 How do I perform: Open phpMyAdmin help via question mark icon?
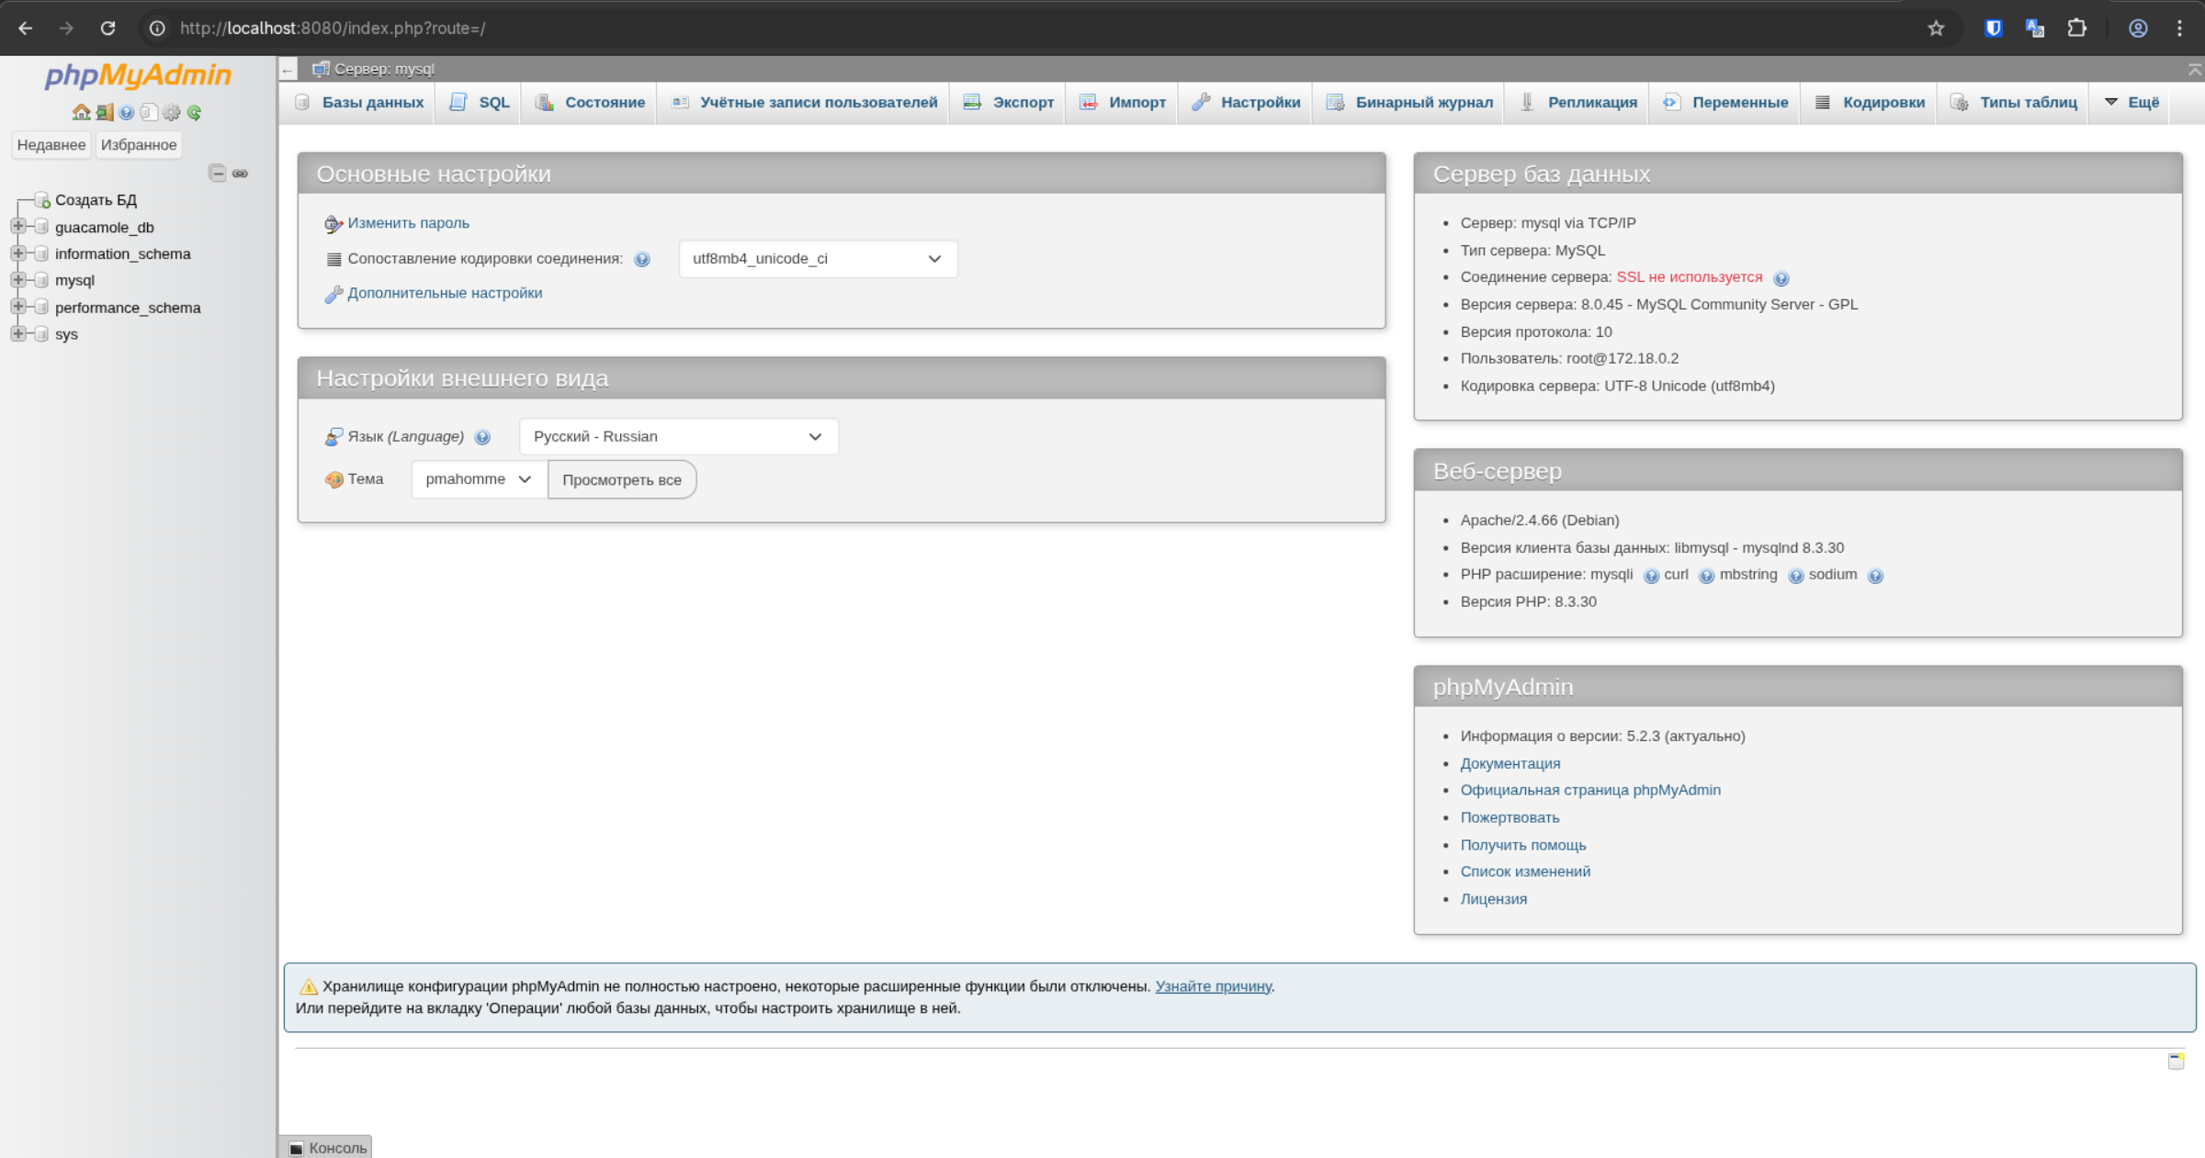tap(126, 112)
